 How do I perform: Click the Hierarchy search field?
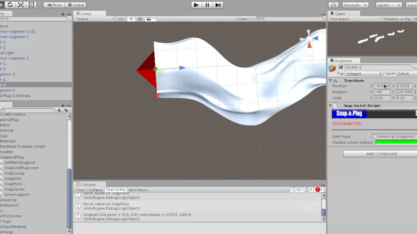click(34, 19)
